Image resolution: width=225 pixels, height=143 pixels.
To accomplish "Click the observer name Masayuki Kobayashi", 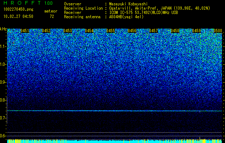I will click(x=128, y=4).
